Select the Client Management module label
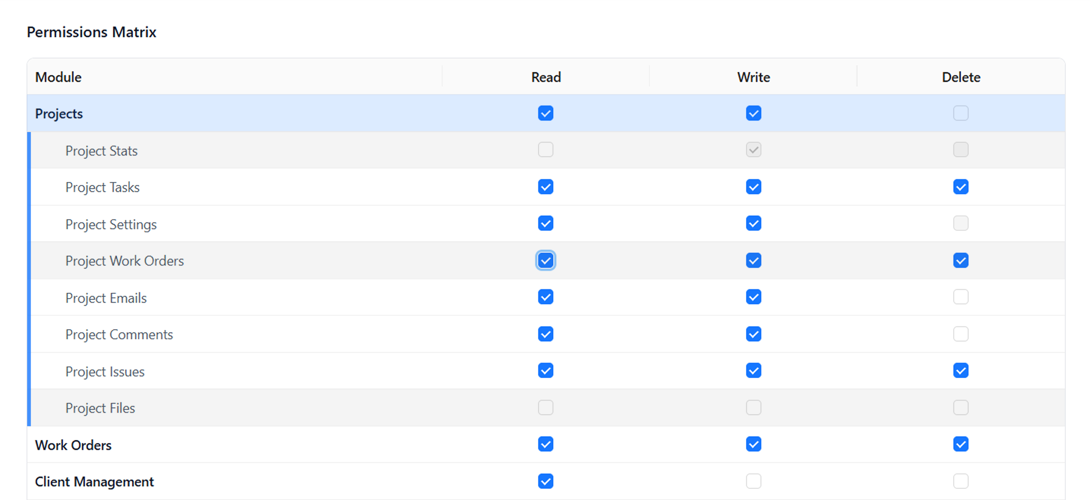This screenshot has width=1090, height=500. 95,482
